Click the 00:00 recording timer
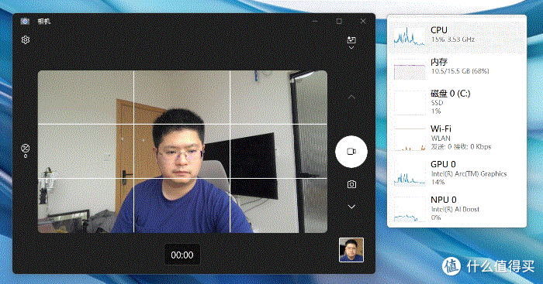The width and height of the screenshot is (543, 284). pos(182,255)
